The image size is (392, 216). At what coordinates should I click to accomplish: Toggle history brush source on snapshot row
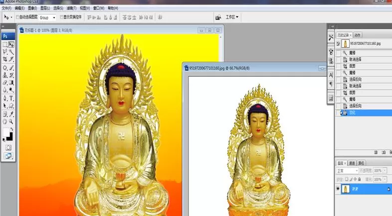point(338,44)
